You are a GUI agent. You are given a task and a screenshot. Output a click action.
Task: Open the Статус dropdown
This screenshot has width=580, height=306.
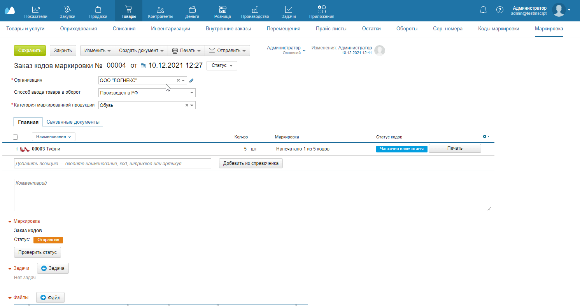[x=222, y=66]
